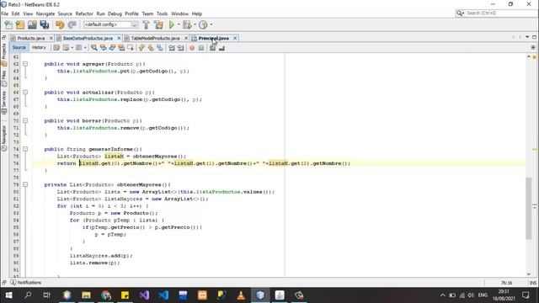Open the Refactor menu

click(84, 13)
